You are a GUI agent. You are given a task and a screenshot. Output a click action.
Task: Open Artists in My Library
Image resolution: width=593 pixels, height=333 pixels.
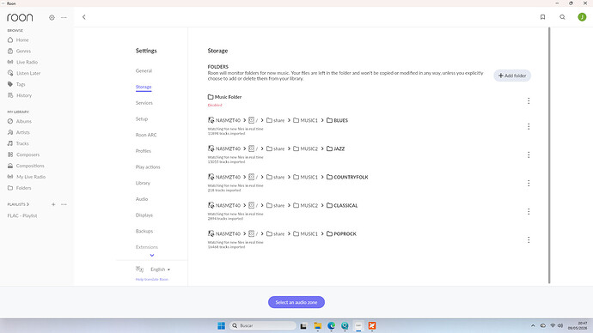click(19, 132)
